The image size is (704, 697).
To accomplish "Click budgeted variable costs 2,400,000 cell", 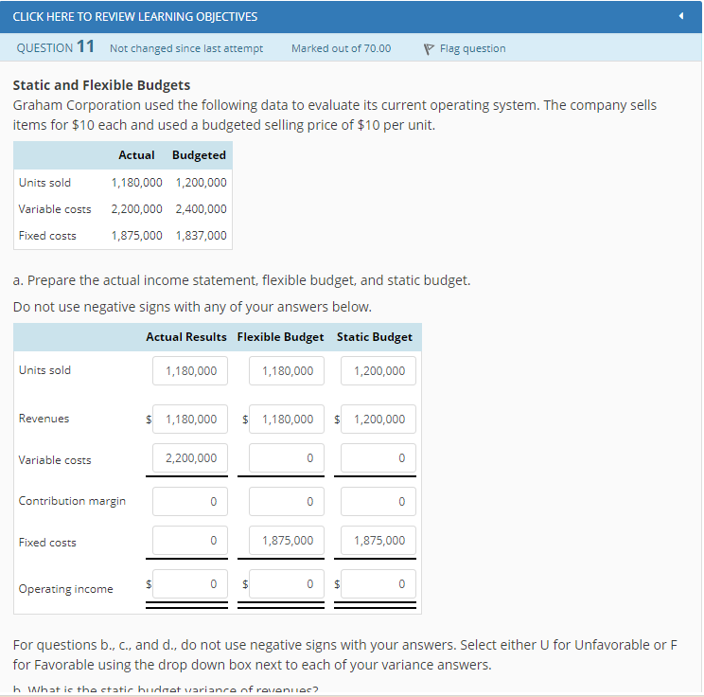I will coord(201,209).
